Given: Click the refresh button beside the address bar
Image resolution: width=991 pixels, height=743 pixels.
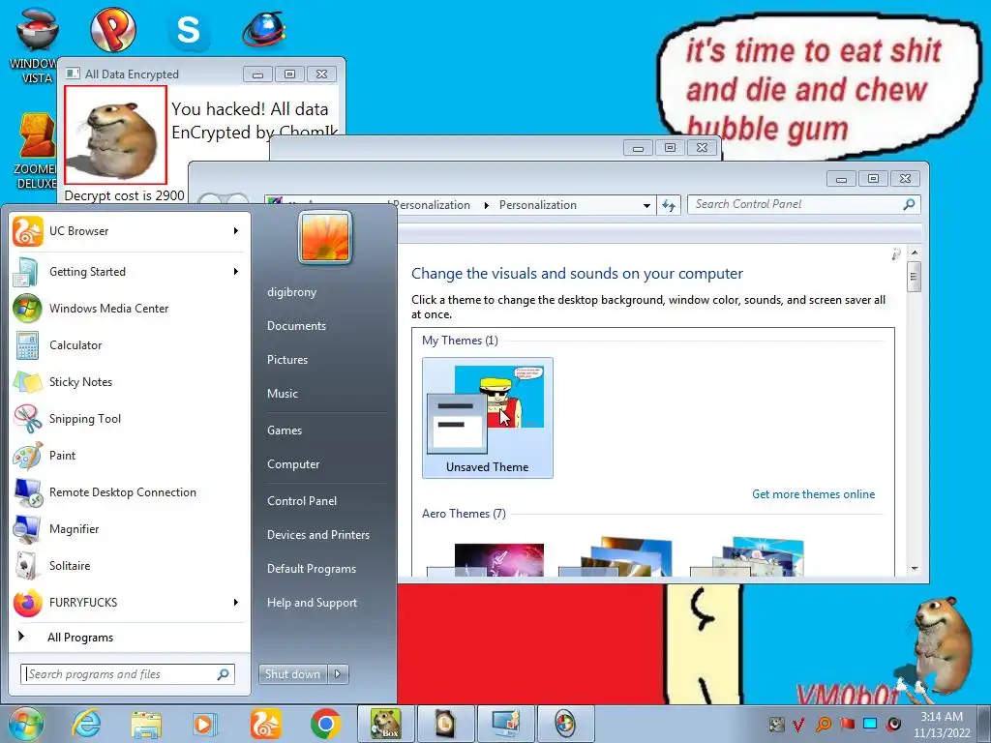Looking at the screenshot, I should click(x=669, y=205).
